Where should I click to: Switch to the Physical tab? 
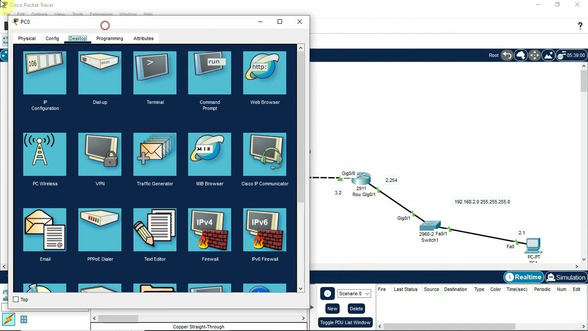(x=27, y=39)
